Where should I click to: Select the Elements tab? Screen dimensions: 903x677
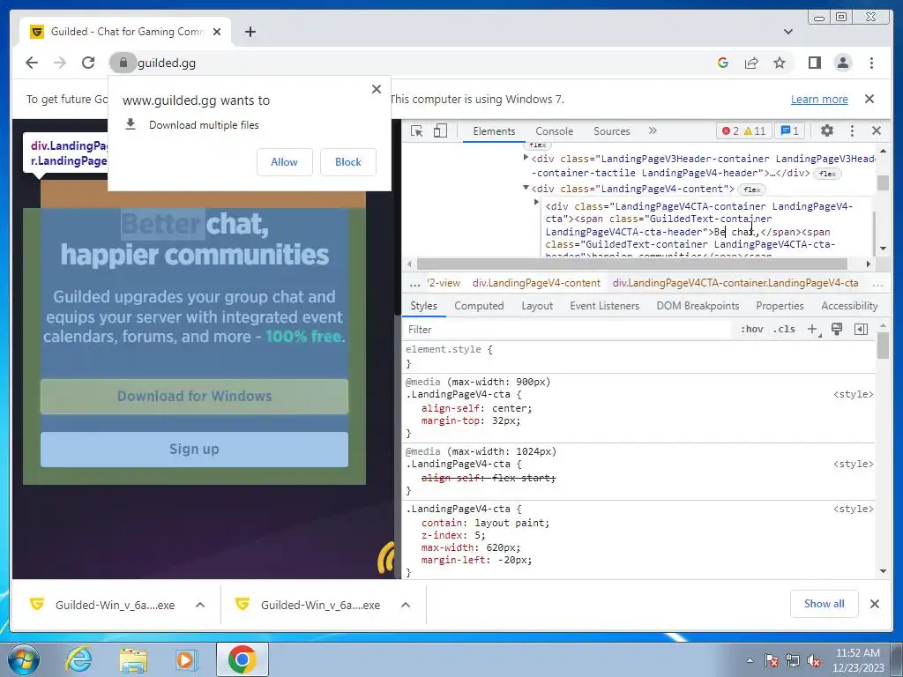(494, 131)
